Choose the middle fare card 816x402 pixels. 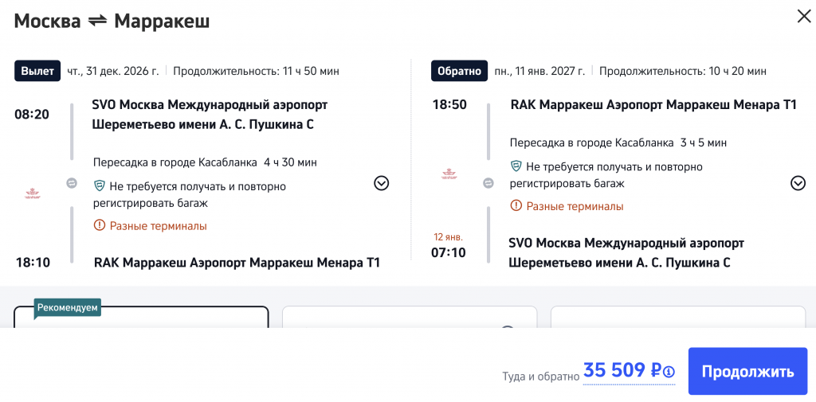(x=410, y=318)
